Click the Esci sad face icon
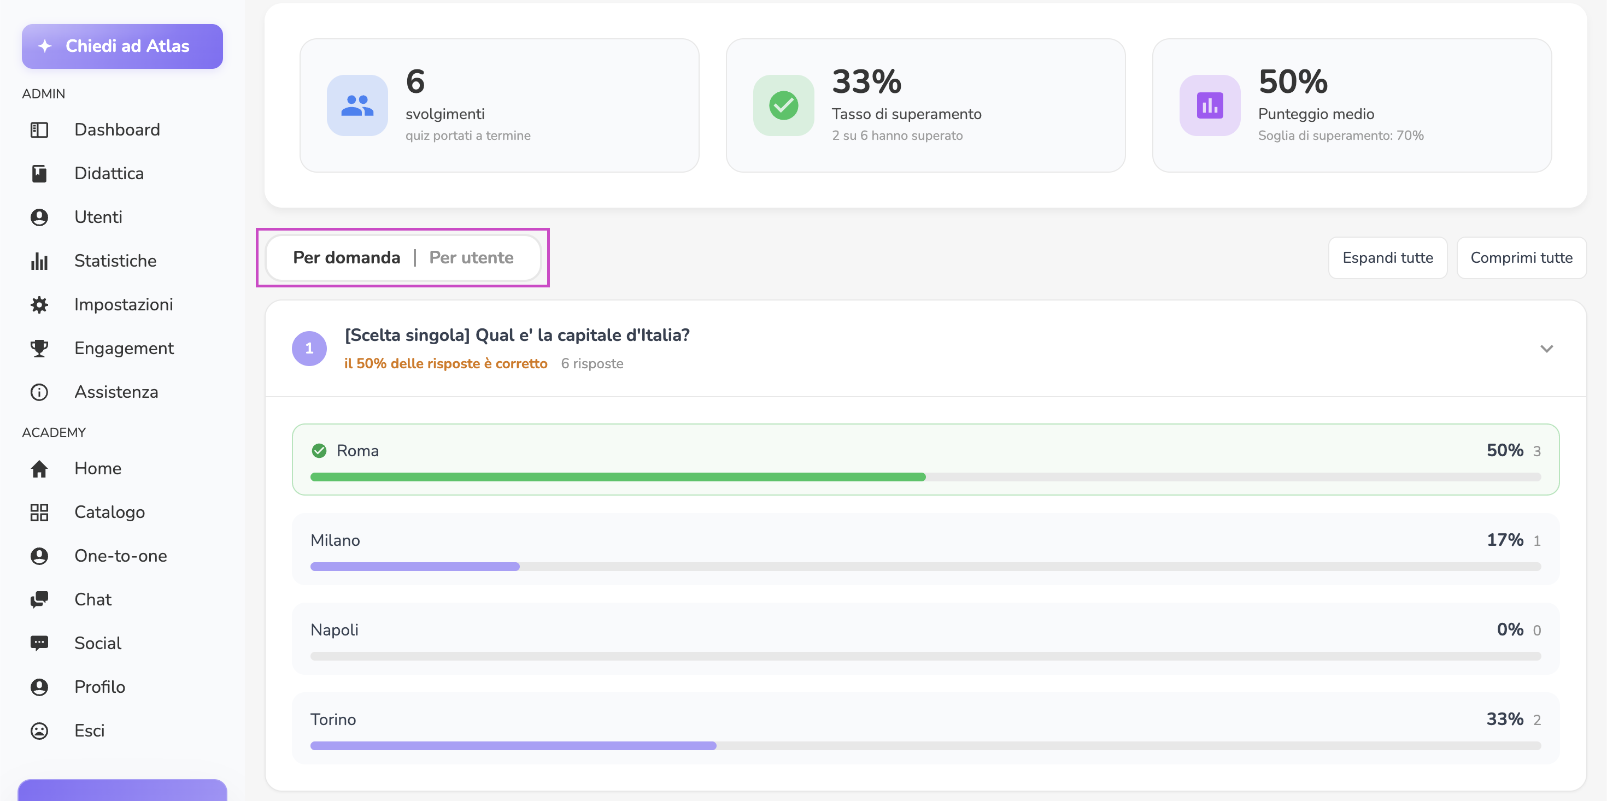The height and width of the screenshot is (801, 1607). click(x=39, y=731)
